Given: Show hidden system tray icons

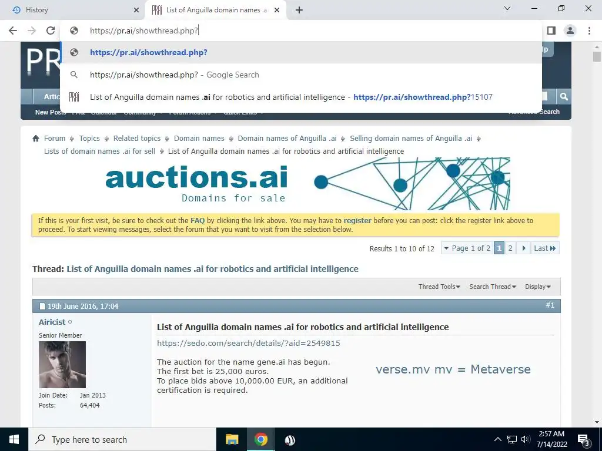Looking at the screenshot, I should (497, 439).
